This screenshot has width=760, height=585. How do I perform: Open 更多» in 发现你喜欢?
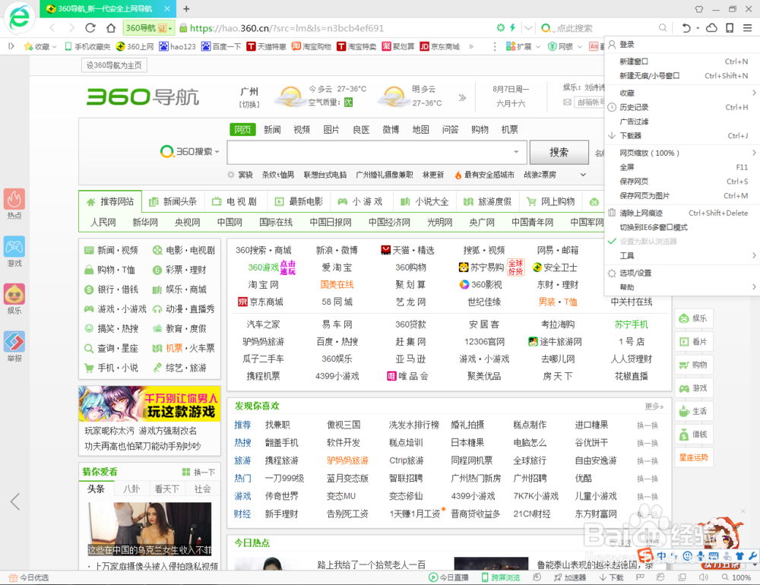[654, 406]
